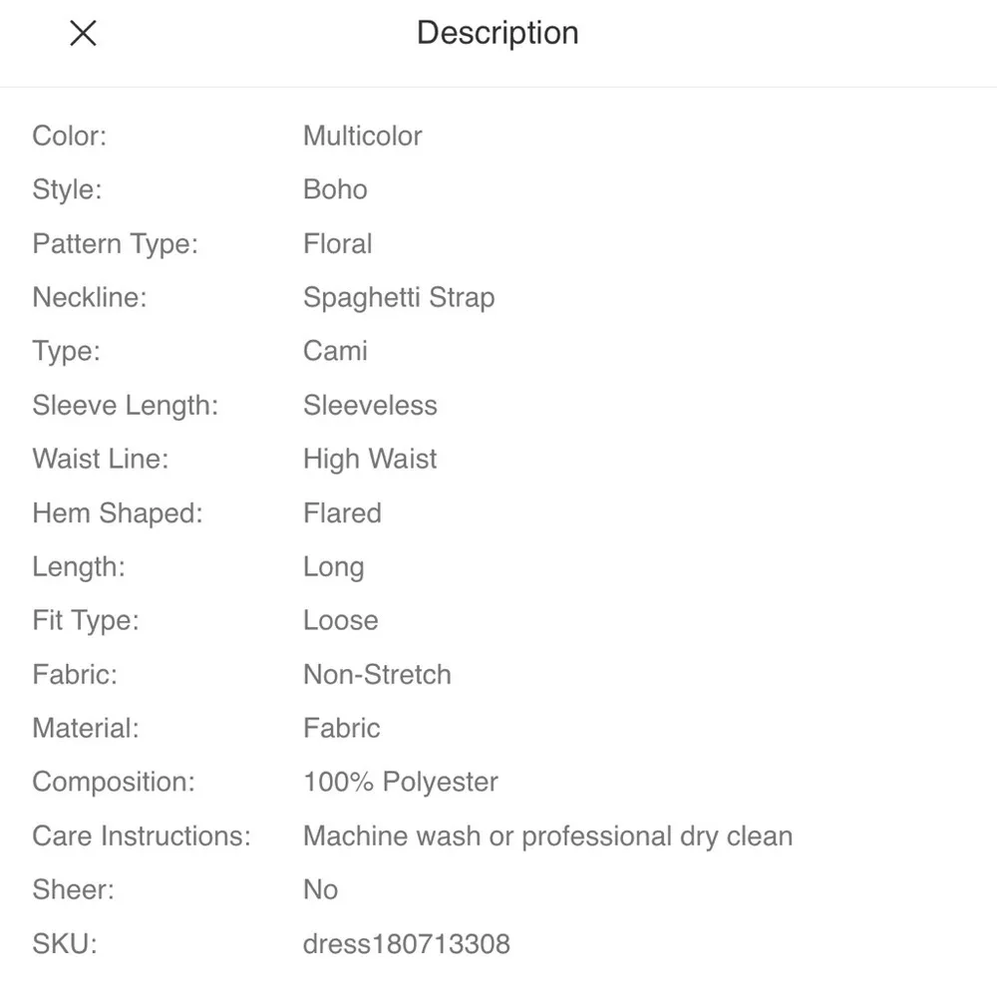The image size is (997, 997).
Task: Click the Description header title
Action: 498,33
